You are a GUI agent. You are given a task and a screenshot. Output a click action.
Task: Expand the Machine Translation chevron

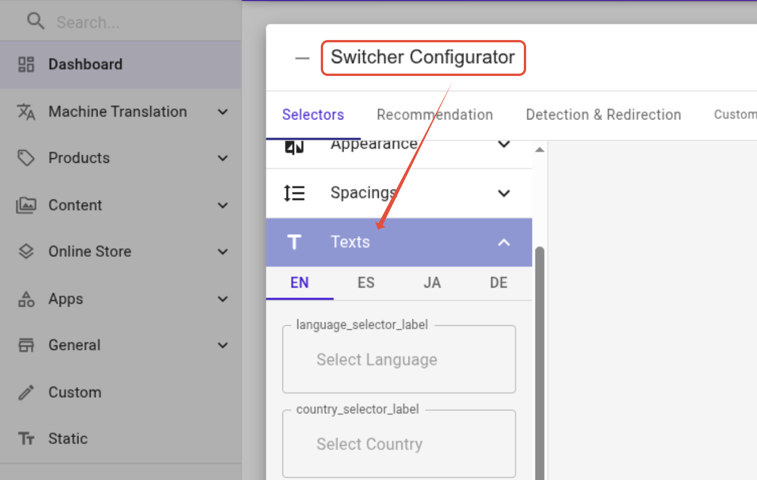pos(223,112)
